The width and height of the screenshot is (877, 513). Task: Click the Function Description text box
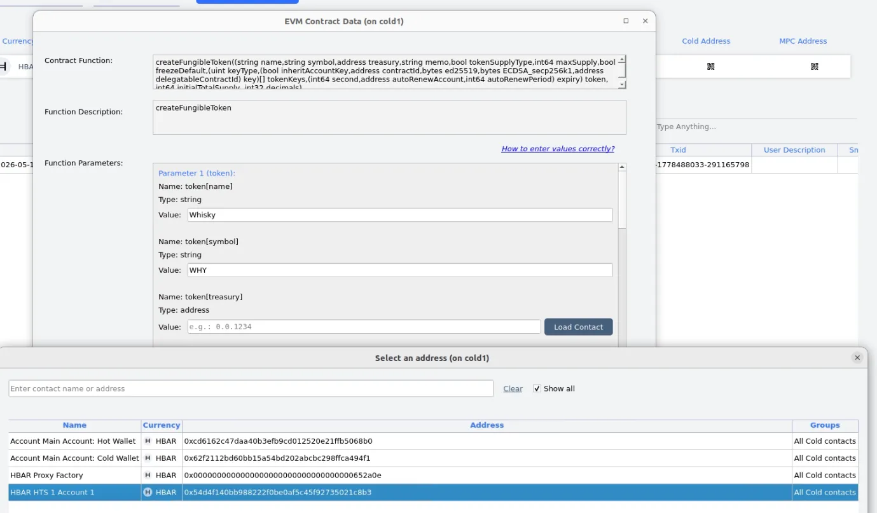(389, 117)
